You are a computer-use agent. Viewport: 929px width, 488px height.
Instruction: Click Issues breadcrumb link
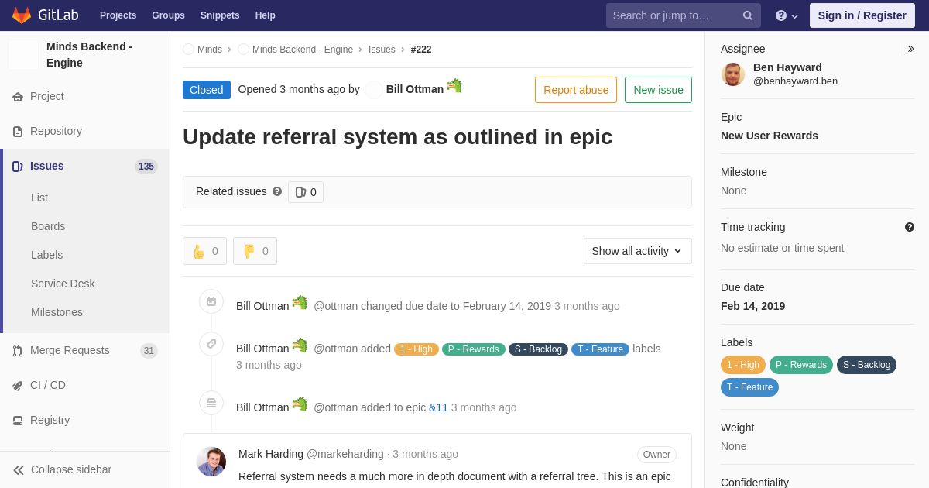(382, 50)
